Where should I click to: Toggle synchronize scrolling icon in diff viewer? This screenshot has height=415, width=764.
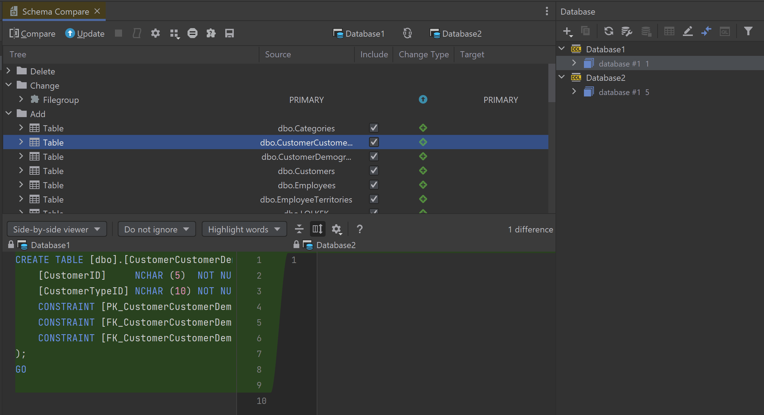point(317,229)
